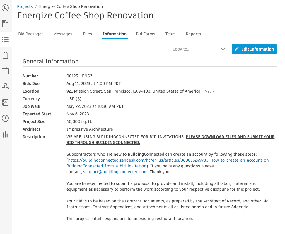The image size is (285, 234).
Task: Click the architect name Impressive Architecture
Action: pyautogui.click(x=90, y=129)
